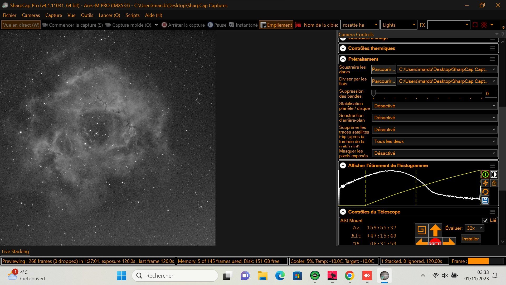The image size is (506, 285).
Task: Open Google Chrome from the taskbar
Action: (x=349, y=276)
